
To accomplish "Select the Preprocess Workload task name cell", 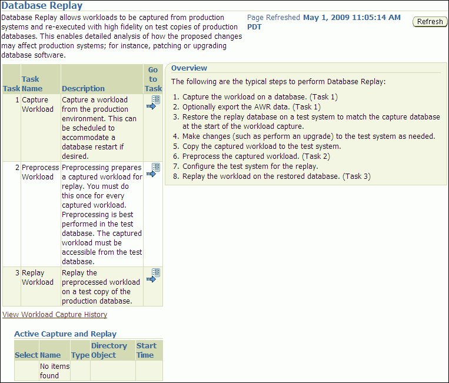I will (40, 172).
